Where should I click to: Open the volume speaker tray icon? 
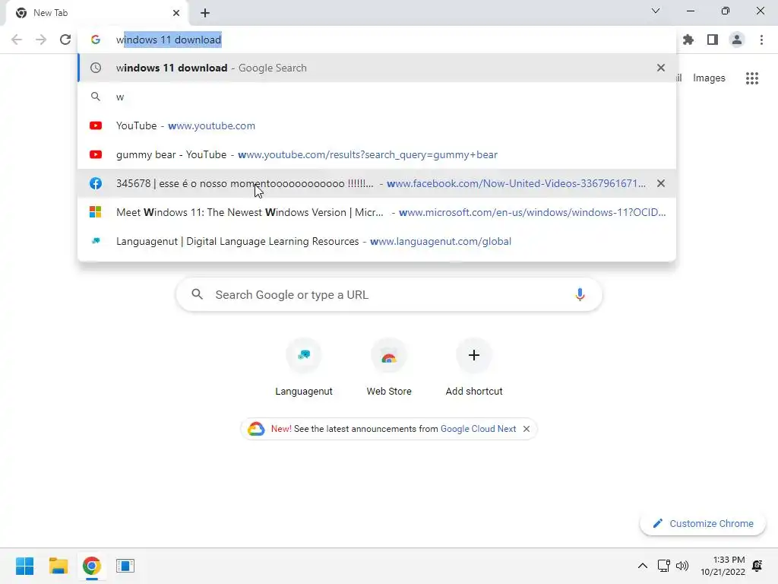click(x=682, y=566)
